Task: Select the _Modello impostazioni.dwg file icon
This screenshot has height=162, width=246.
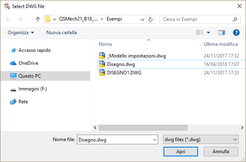Action: 102,55
